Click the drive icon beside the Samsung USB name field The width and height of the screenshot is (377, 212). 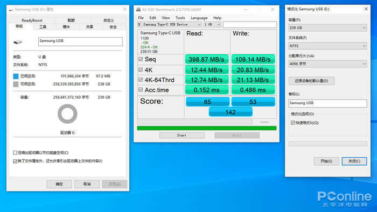18,43
